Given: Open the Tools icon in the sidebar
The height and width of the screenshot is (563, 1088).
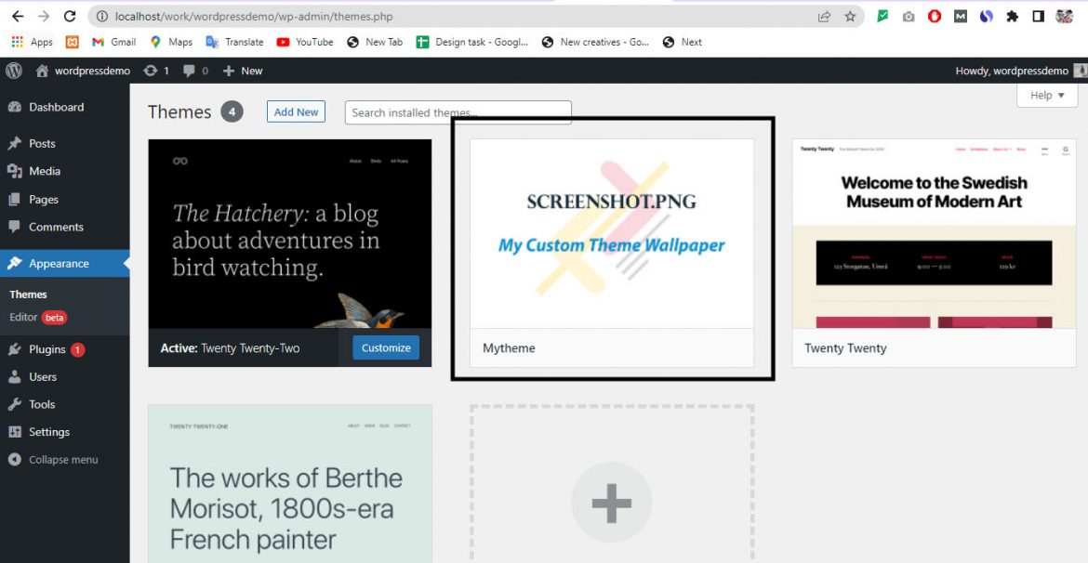Looking at the screenshot, I should point(16,404).
